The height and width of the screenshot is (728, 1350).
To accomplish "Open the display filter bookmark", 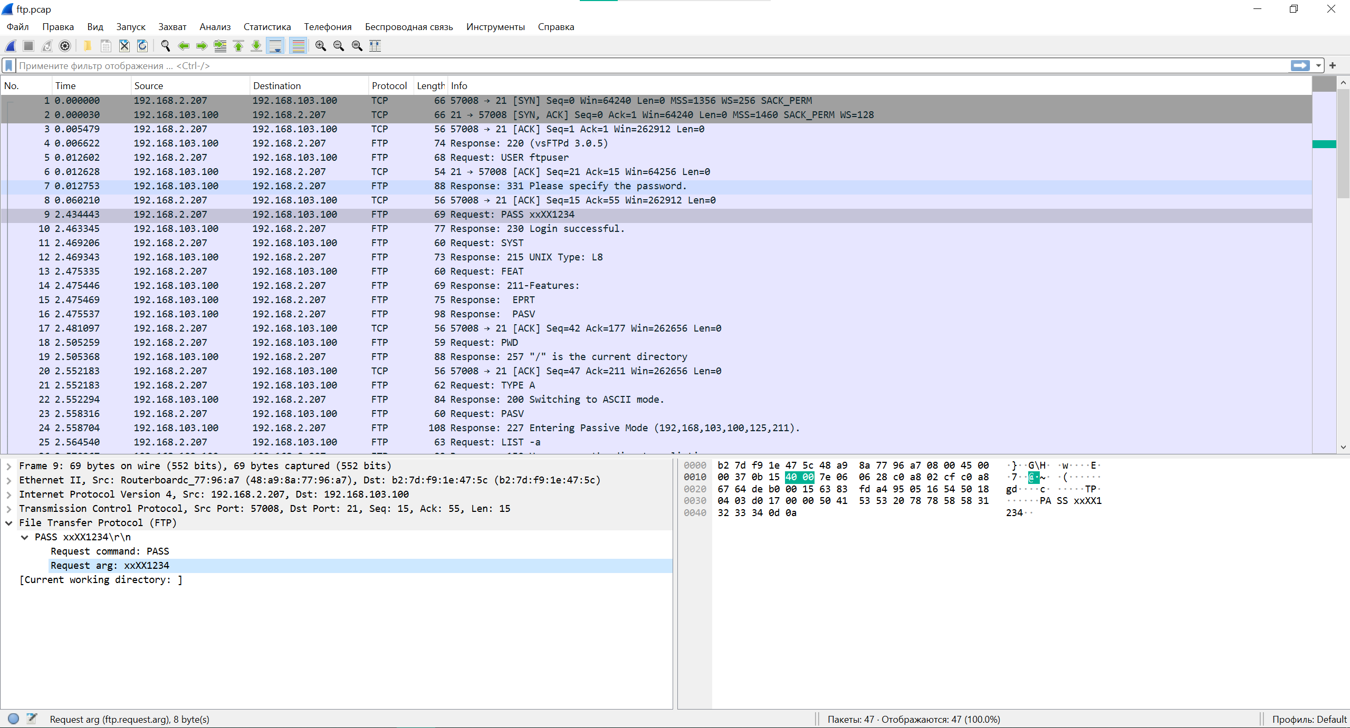I will tap(9, 65).
